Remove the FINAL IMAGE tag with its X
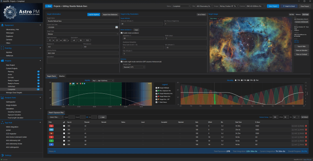The image size is (313, 161). pyautogui.click(x=218, y=19)
